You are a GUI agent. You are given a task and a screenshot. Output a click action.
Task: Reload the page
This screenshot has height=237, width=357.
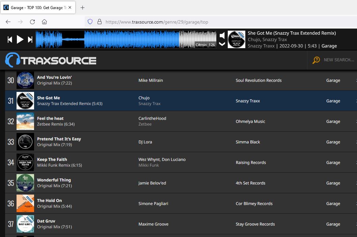pyautogui.click(x=32, y=22)
